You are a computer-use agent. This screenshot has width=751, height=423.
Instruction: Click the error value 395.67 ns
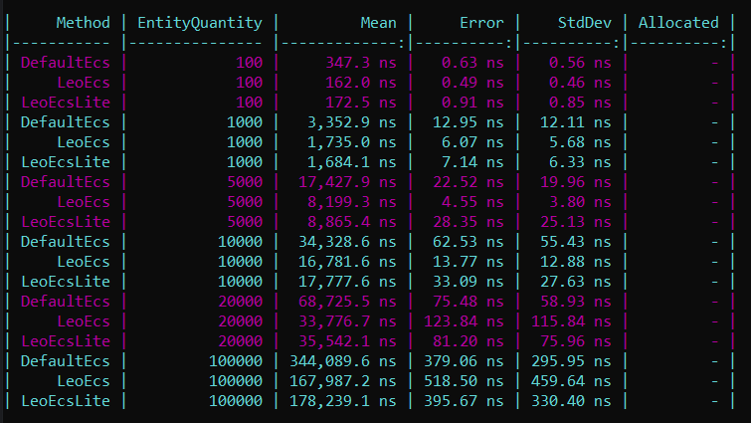tap(464, 400)
